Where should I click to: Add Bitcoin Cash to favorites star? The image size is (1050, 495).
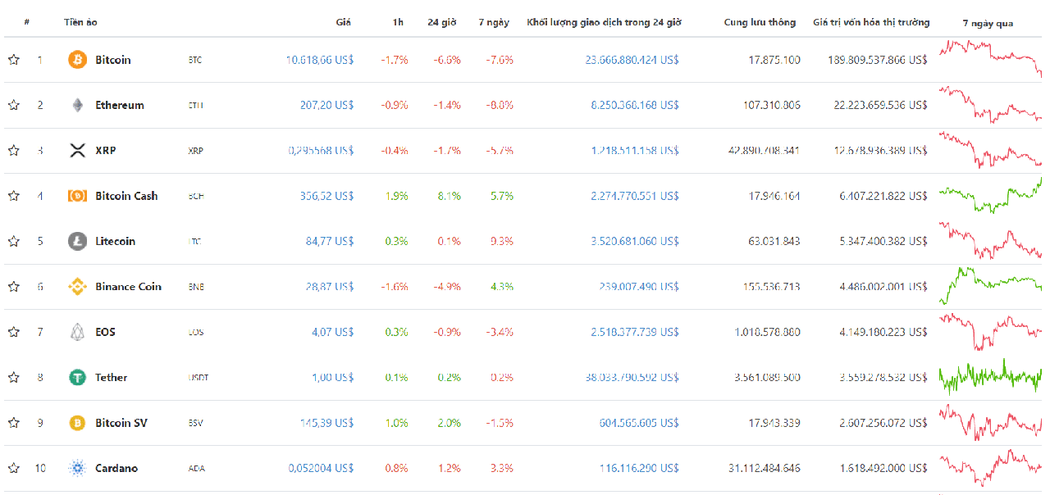pos(14,196)
